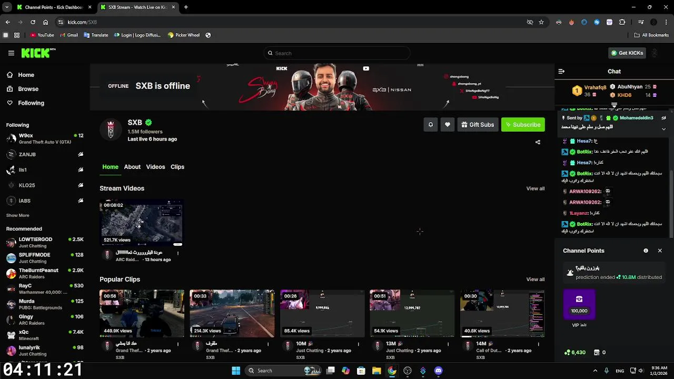The image size is (674, 379).
Task: Select the Home channel tab
Action: coord(110,167)
